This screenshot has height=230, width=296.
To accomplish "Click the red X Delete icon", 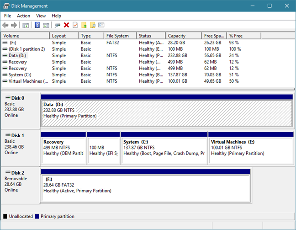I will 66,25.
